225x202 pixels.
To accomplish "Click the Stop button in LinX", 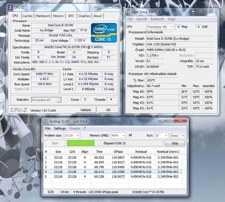I will (x=175, y=143).
